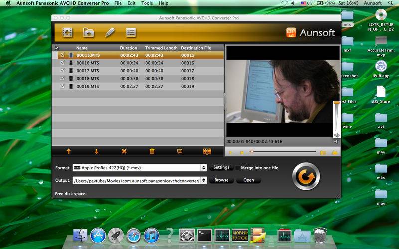Stop the preview playback

click(x=242, y=153)
